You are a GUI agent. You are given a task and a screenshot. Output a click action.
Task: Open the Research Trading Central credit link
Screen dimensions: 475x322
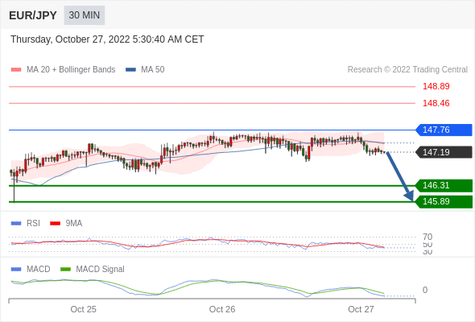coord(407,70)
